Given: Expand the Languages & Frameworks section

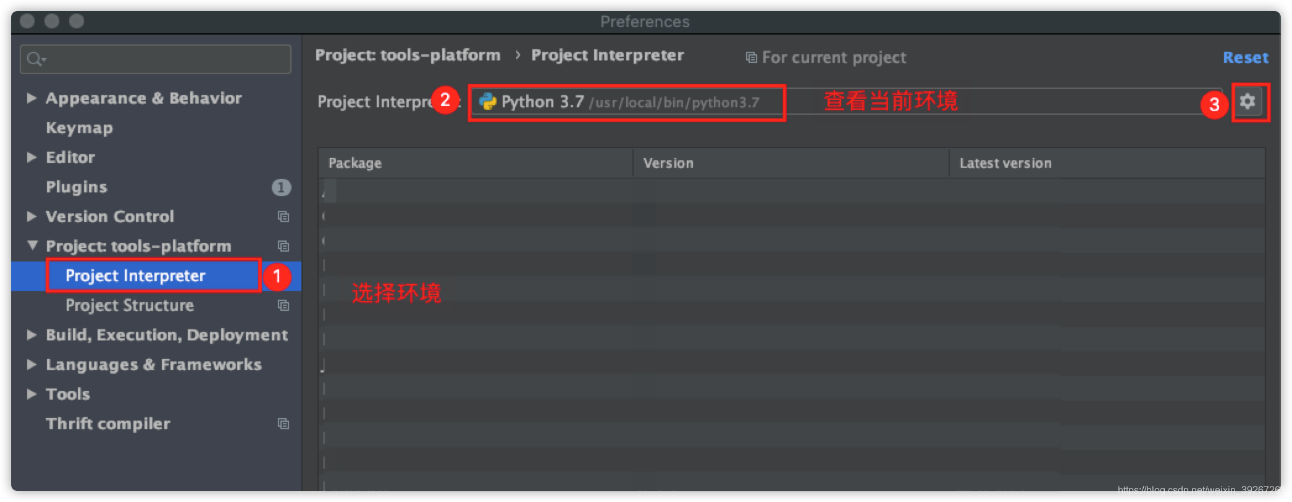Looking at the screenshot, I should pos(31,364).
